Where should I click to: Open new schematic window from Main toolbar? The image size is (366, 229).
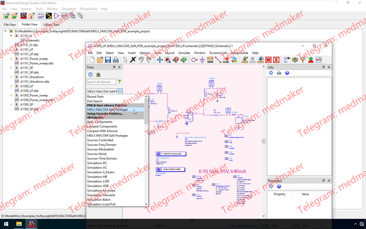(x=41, y=16)
